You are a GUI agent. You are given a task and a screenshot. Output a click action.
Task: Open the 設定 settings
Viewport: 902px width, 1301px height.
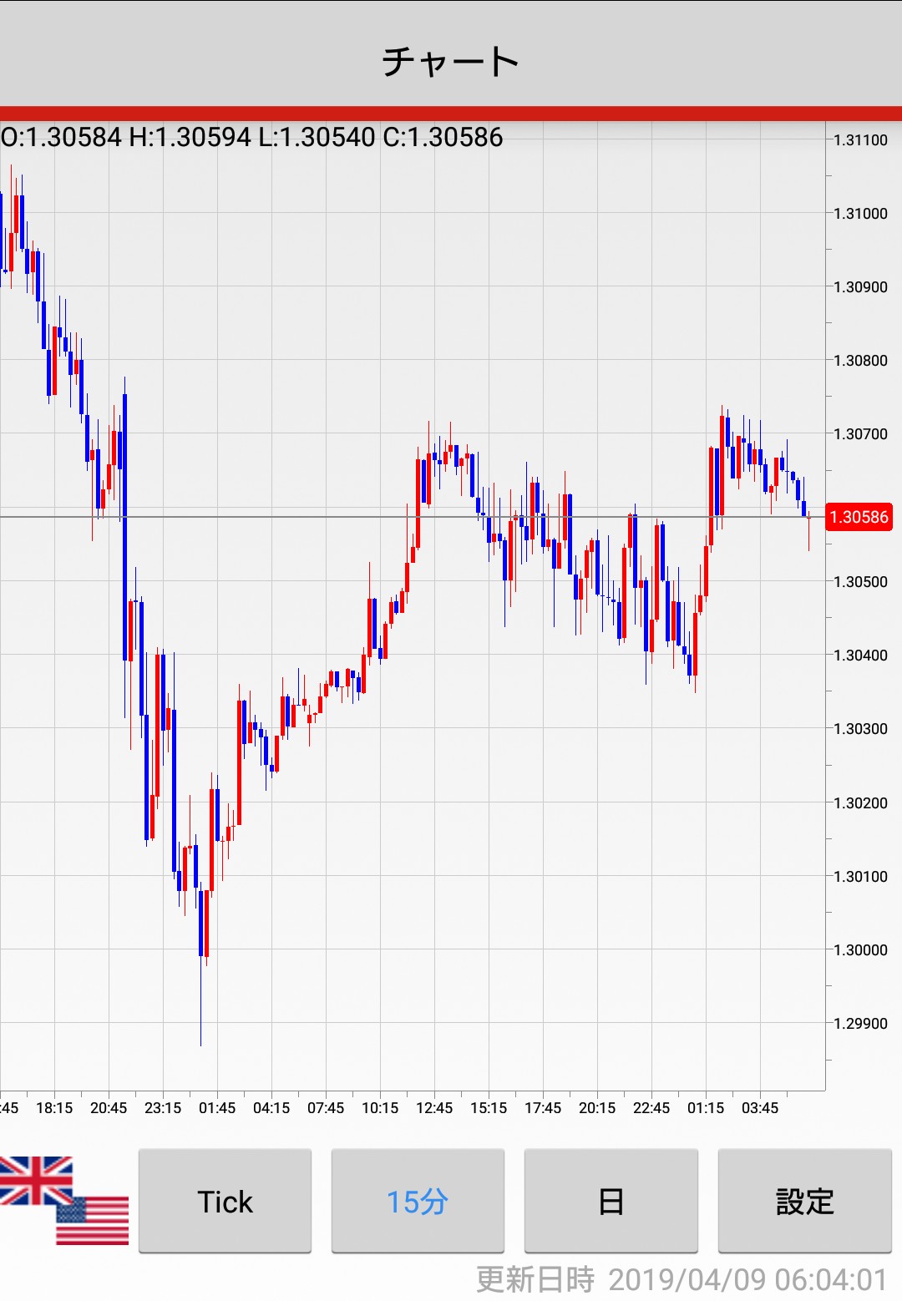click(x=804, y=1201)
